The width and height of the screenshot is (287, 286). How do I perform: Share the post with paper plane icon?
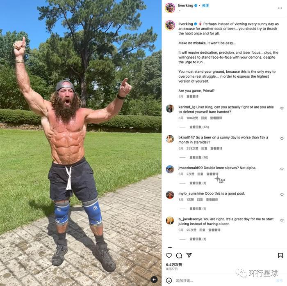(189, 255)
